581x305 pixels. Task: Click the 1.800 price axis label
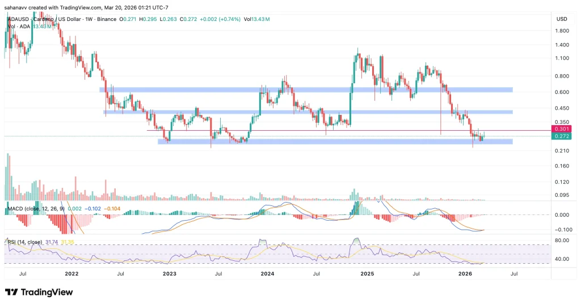pyautogui.click(x=562, y=32)
